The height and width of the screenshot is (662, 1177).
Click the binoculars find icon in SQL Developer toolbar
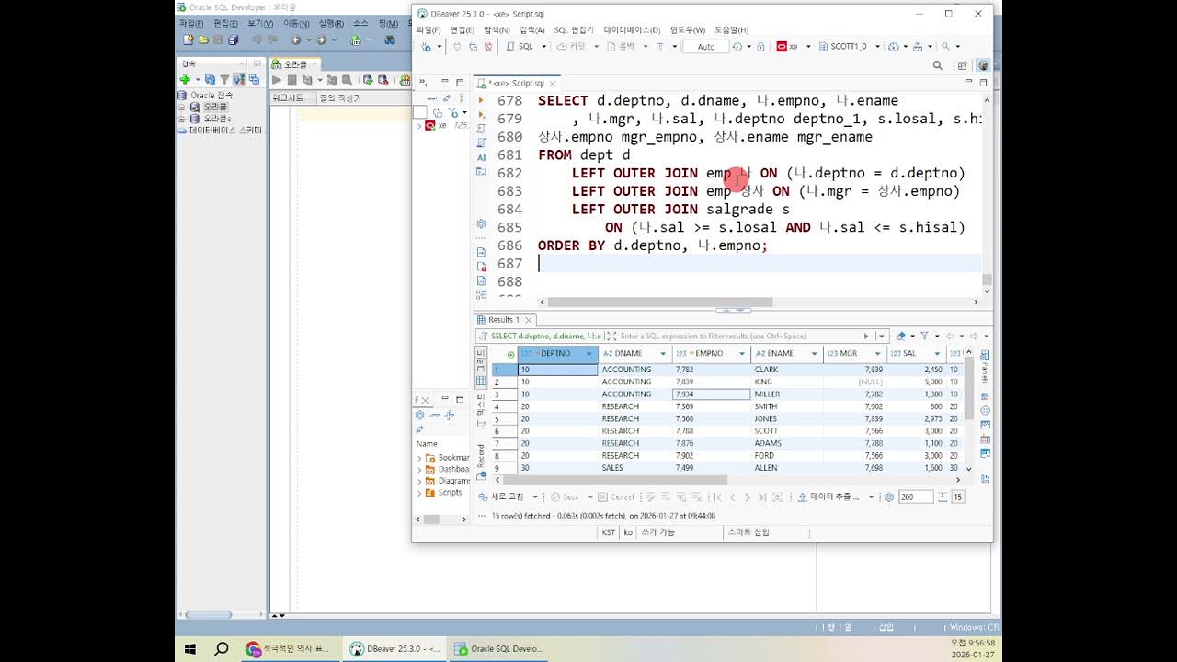click(x=390, y=40)
